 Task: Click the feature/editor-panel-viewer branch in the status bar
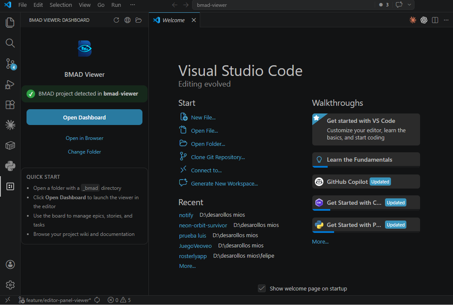(x=55, y=300)
